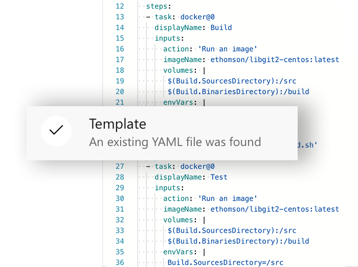Click '$(Build.SourcesDirectory):/src' on line 19

pos(232,81)
